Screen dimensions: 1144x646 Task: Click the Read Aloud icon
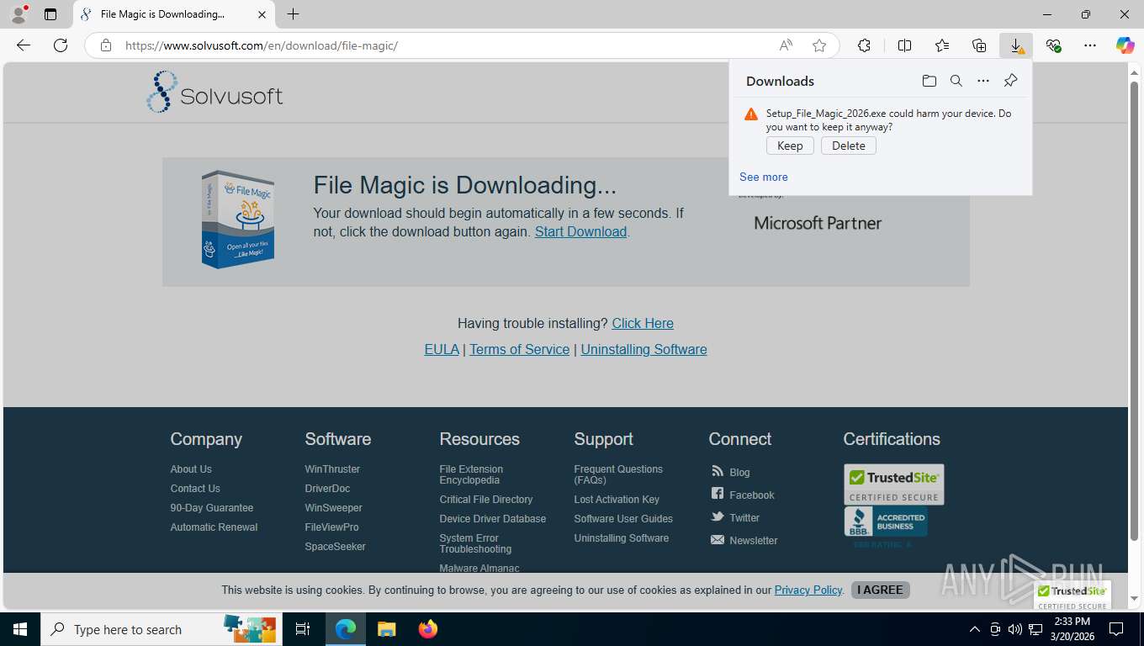tap(786, 45)
